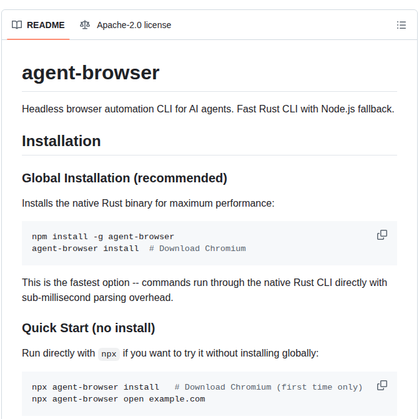The height and width of the screenshot is (419, 419).
Task: Click the README book icon
Action: pos(17,25)
